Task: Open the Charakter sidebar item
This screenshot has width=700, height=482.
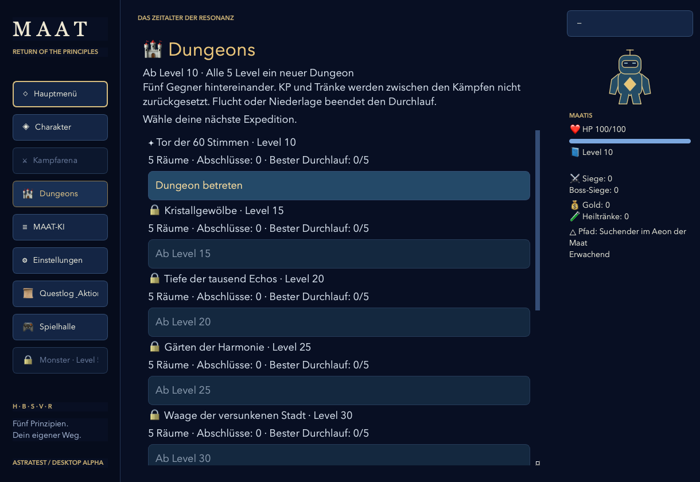Action: point(60,127)
